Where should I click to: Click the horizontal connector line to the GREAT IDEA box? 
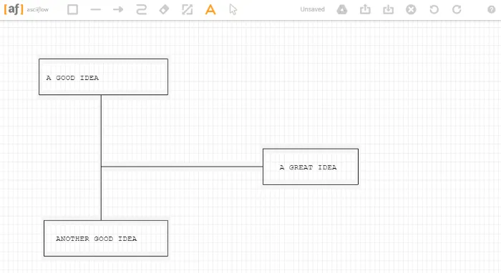(182, 167)
